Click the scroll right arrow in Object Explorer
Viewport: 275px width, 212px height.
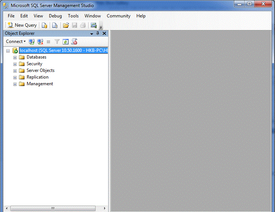coord(105,208)
